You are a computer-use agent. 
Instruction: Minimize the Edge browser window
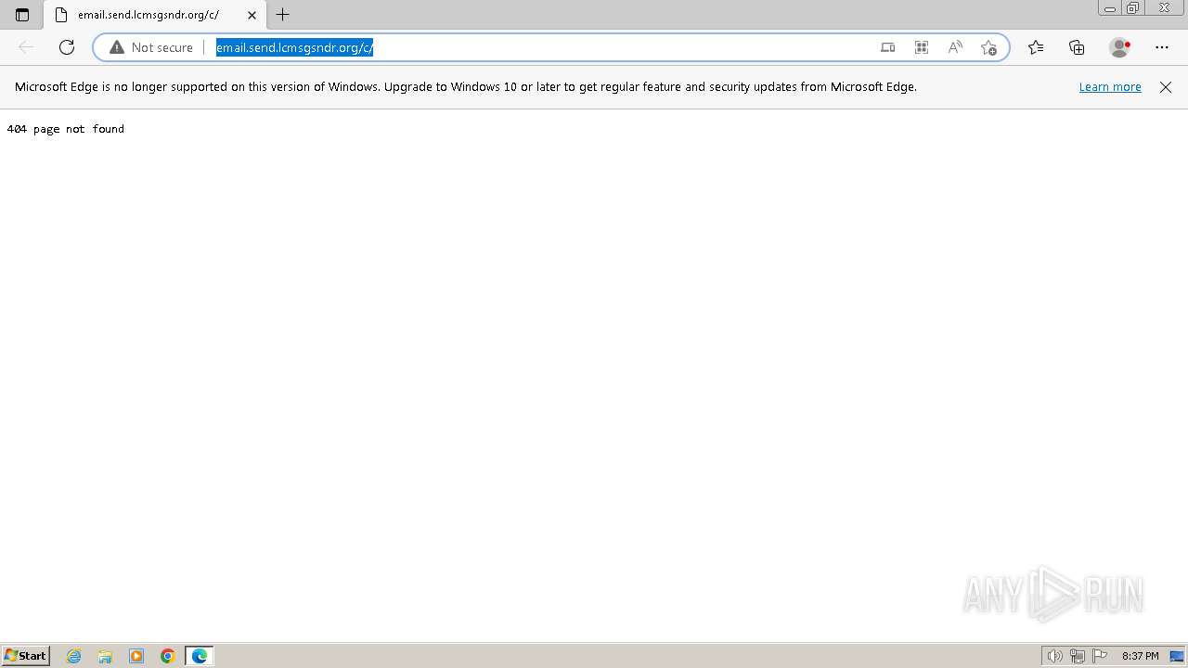[x=1109, y=8]
